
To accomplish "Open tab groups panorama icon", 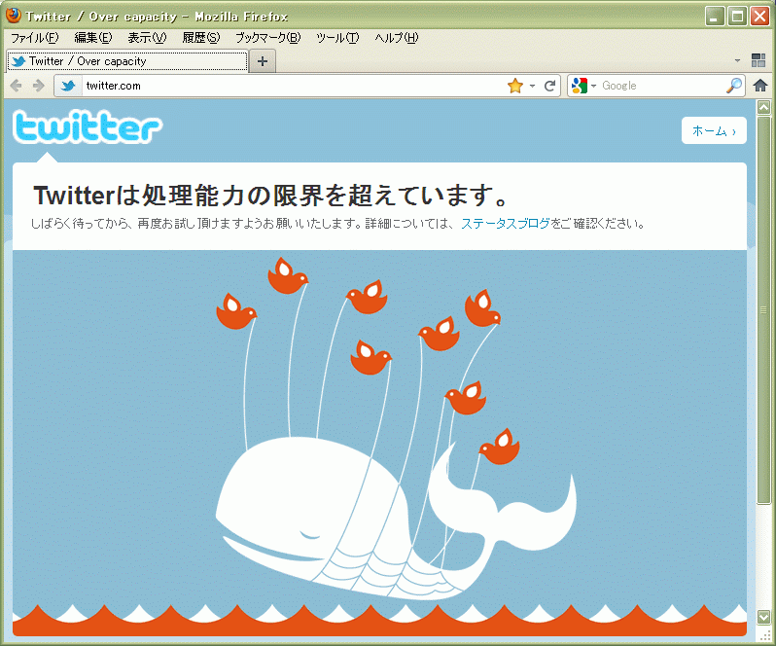I will pos(758,60).
